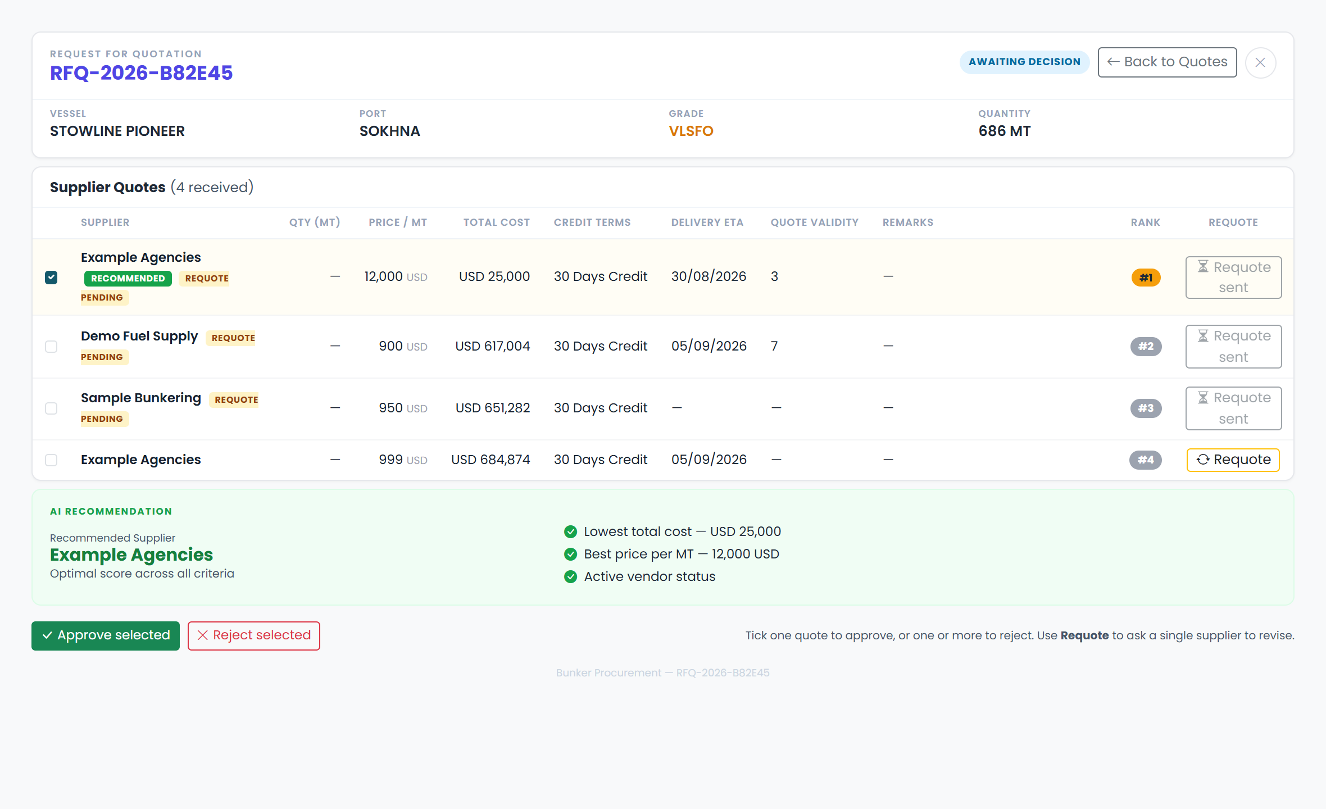
Task: Click the RANK column header
Action: click(x=1146, y=222)
